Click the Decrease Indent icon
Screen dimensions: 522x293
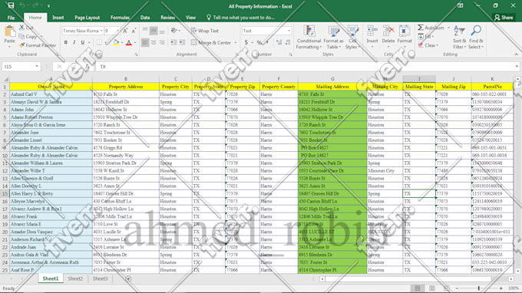click(x=173, y=43)
